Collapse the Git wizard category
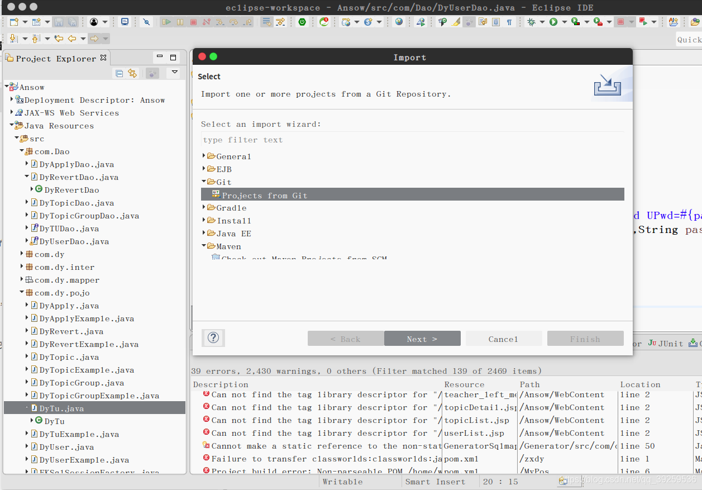This screenshot has width=702, height=490. (x=204, y=182)
